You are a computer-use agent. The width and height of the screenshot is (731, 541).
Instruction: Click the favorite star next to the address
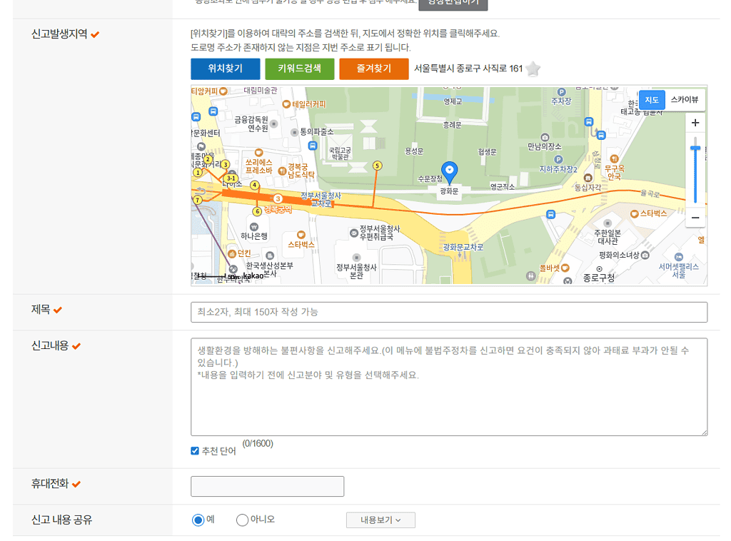click(533, 69)
